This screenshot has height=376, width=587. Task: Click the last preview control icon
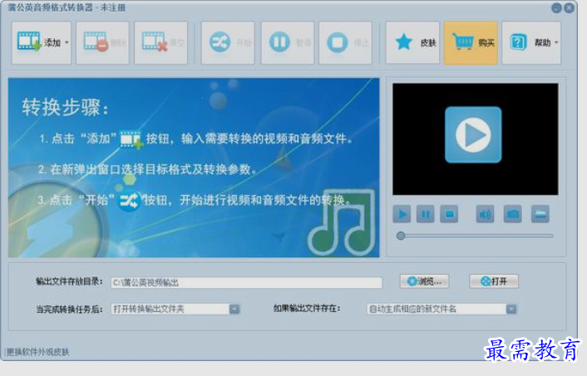tap(540, 214)
